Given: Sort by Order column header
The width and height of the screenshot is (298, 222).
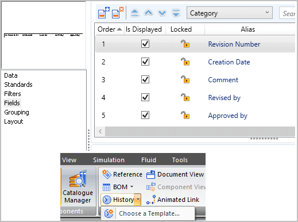Looking at the screenshot, I should [x=110, y=29].
